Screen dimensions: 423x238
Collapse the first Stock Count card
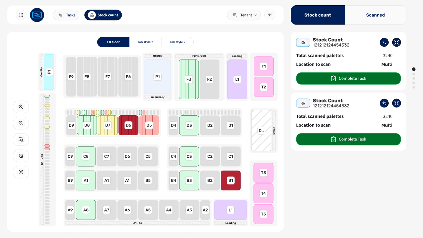(397, 42)
